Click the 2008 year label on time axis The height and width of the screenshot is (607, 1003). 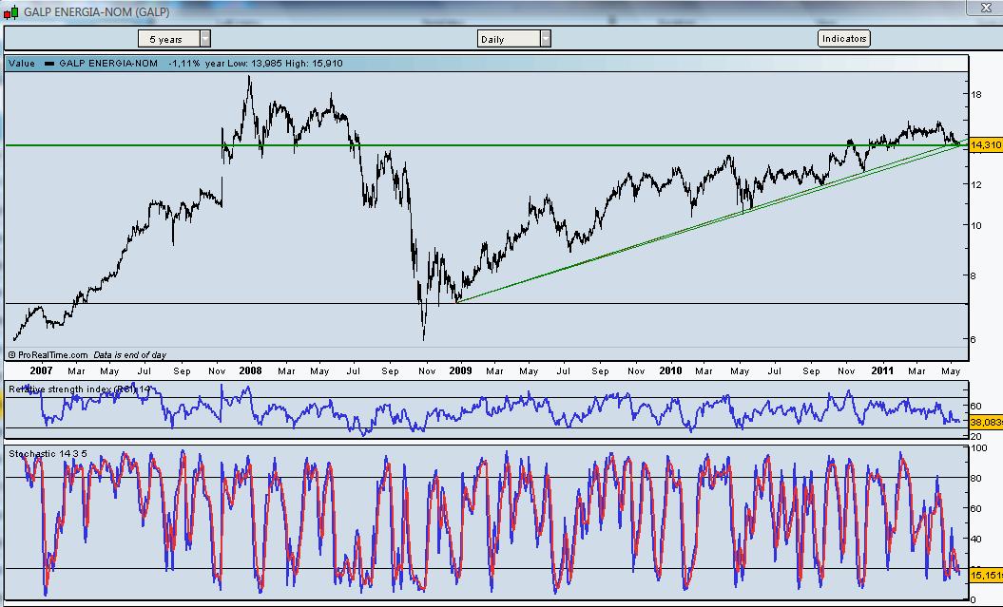[250, 370]
